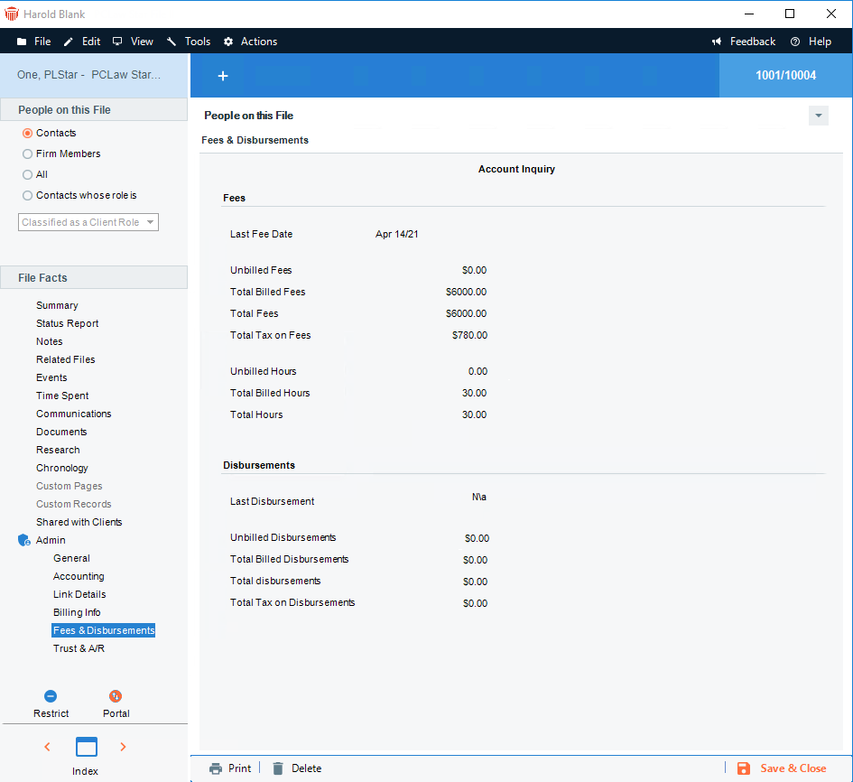Expand the People on this File panel arrow
Screen dimensions: 853x782
point(818,116)
